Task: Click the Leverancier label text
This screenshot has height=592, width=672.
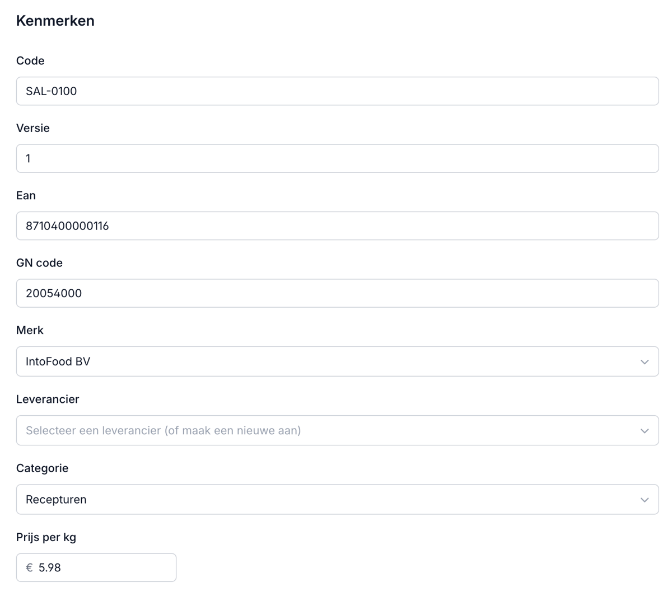Action: 48,400
